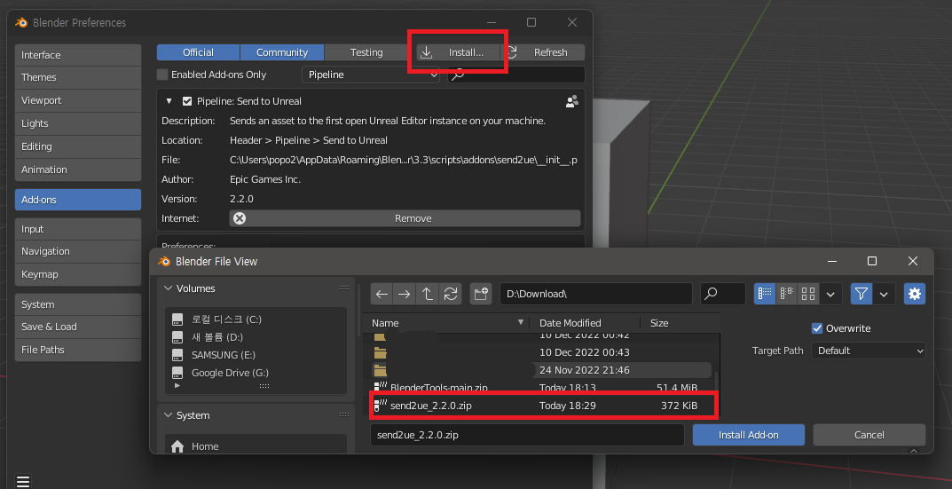Click the Refresh add-ons button
The width and height of the screenshot is (952, 489).
click(x=543, y=52)
